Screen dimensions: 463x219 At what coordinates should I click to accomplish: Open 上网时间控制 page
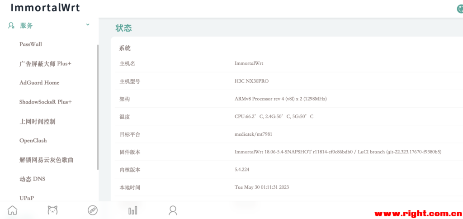click(x=37, y=121)
